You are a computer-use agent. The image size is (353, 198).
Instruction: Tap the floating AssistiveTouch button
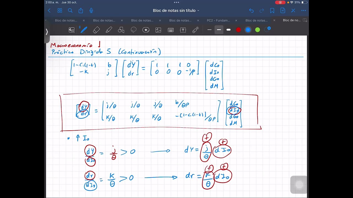pos(299,185)
